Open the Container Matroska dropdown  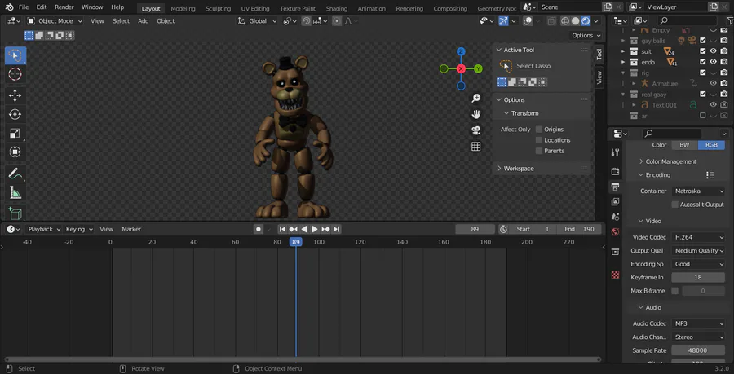(x=698, y=191)
